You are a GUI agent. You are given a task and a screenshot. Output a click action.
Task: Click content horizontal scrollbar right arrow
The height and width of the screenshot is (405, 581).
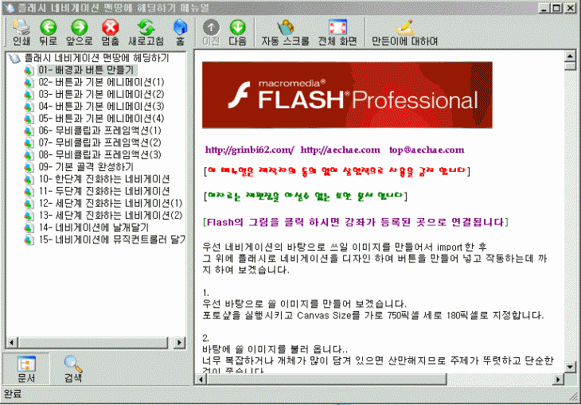pos(558,380)
